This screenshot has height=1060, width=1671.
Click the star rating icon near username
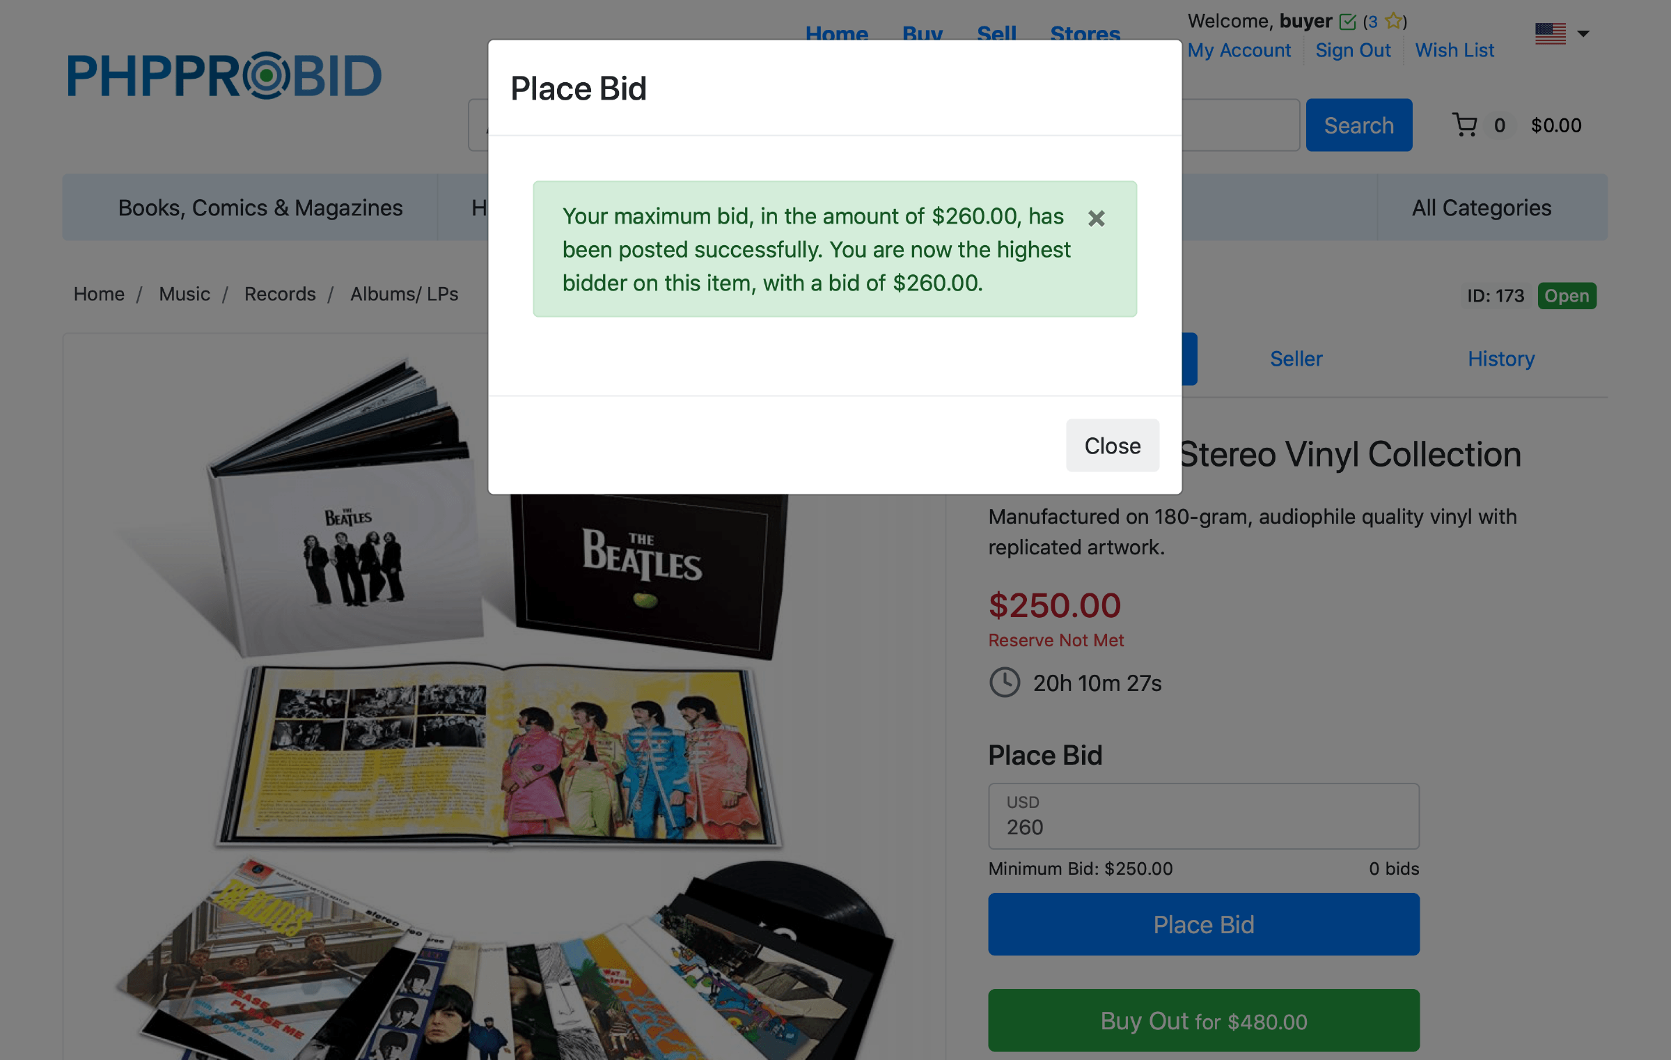[1393, 22]
